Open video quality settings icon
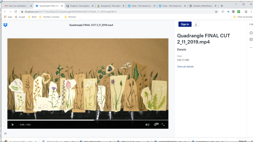This screenshot has height=142, width=253. click(x=156, y=125)
